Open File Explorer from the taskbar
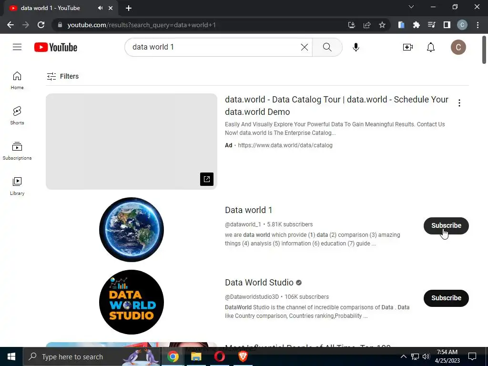This screenshot has height=366, width=488. coord(196,356)
